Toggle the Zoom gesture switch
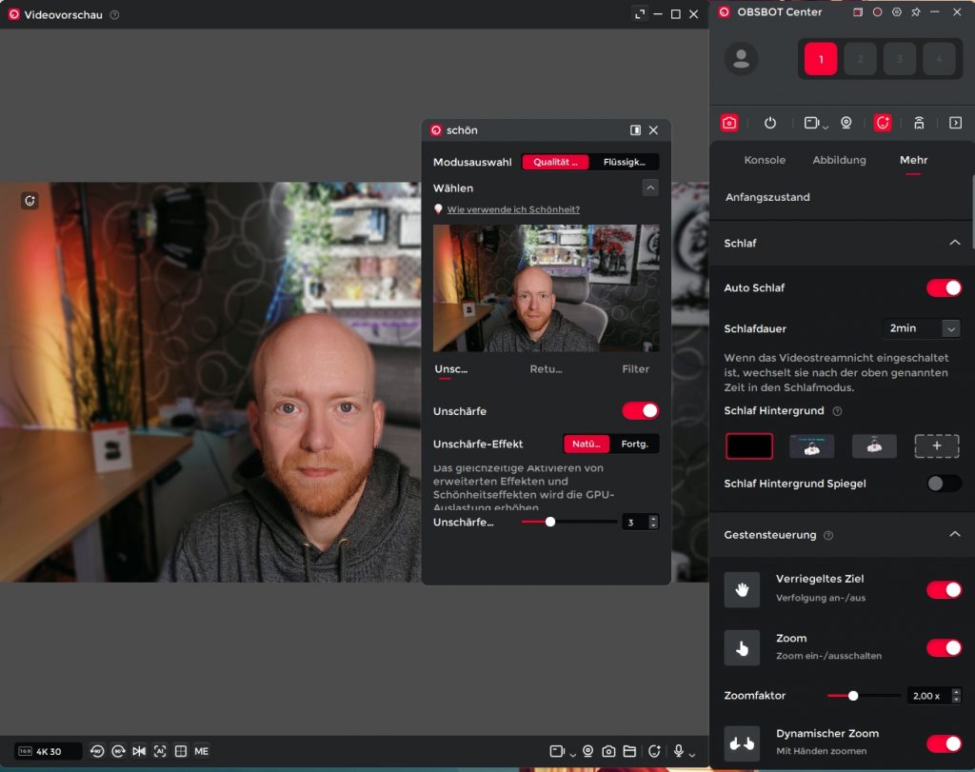The width and height of the screenshot is (975, 772). tap(944, 647)
